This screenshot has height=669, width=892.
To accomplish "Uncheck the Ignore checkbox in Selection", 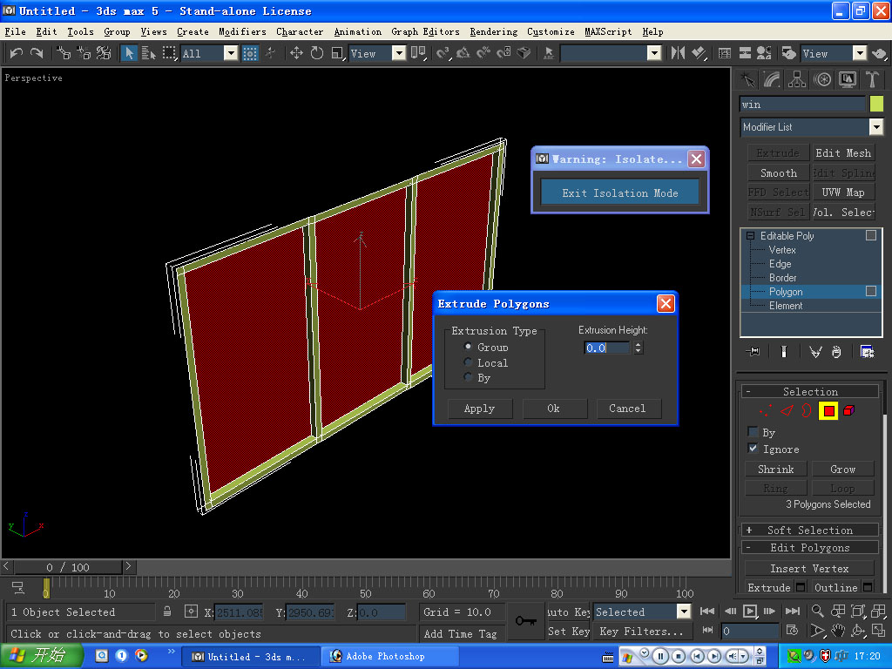I will pyautogui.click(x=753, y=449).
